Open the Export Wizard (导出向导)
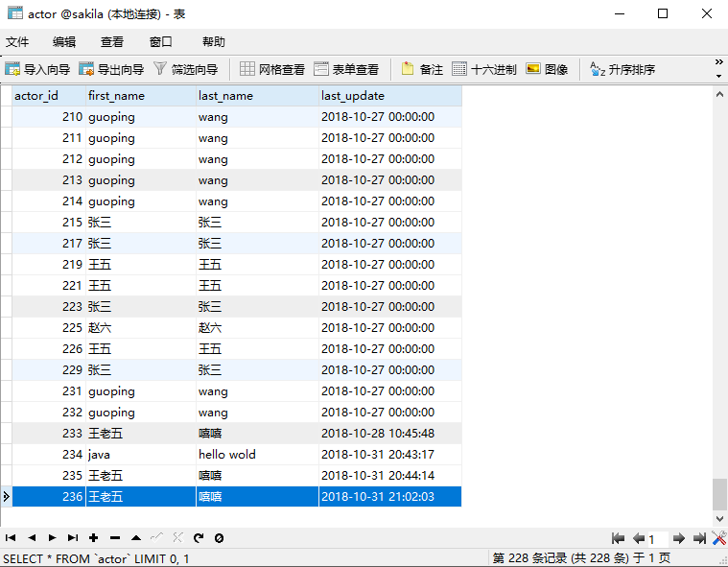 [x=111, y=69]
